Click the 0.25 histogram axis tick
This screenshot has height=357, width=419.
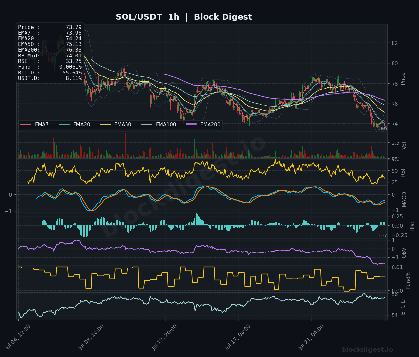coord(397,216)
